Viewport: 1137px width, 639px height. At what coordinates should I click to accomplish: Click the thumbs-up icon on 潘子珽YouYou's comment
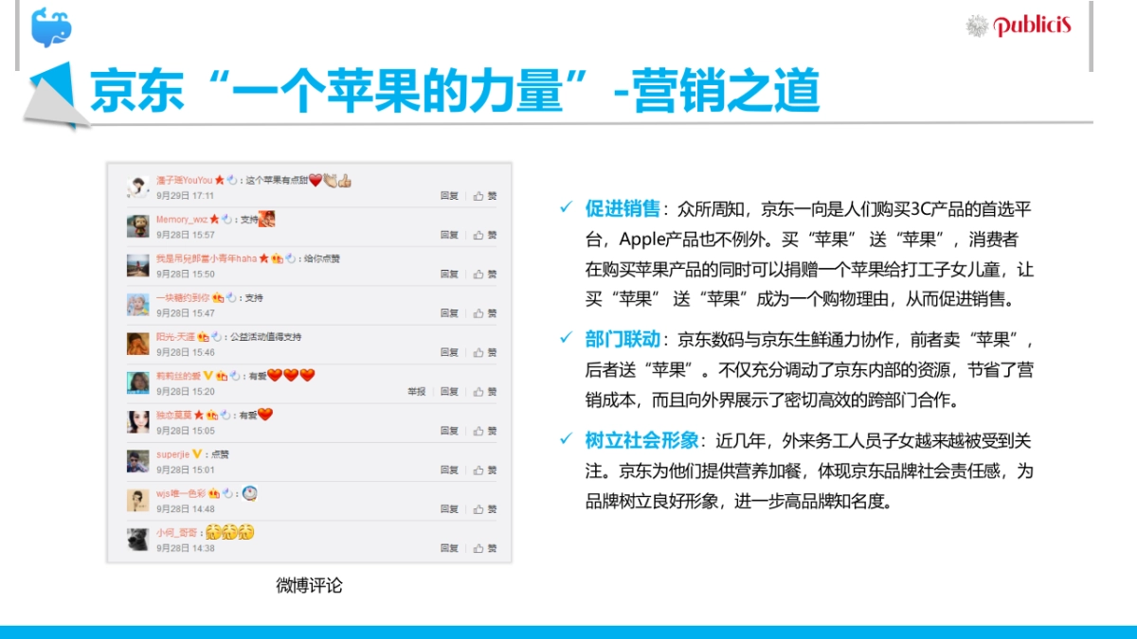point(478,194)
